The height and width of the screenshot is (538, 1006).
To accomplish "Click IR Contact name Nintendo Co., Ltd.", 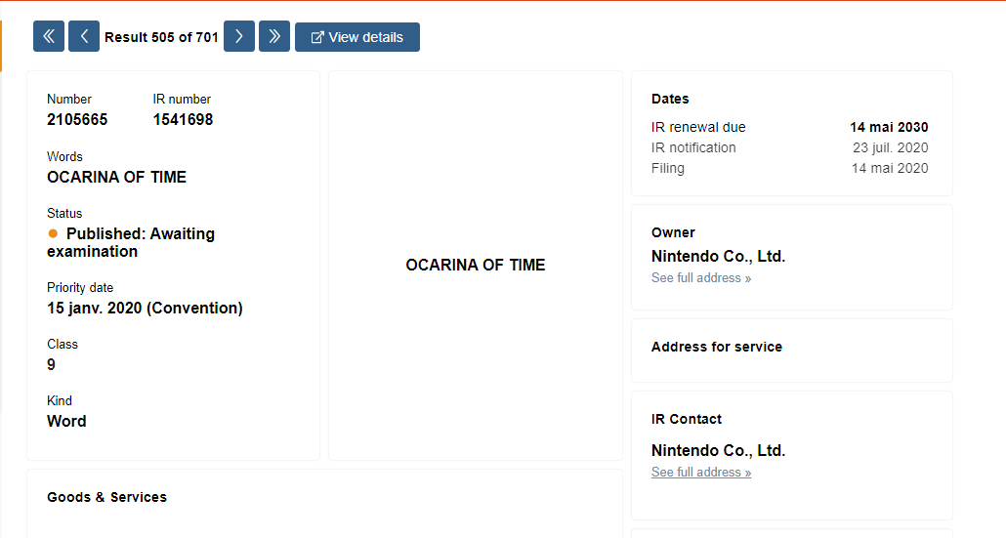I will [719, 451].
